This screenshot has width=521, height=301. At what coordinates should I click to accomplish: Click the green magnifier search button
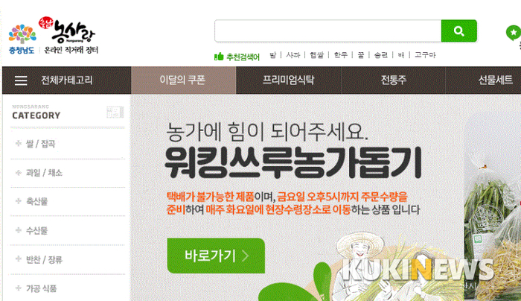pyautogui.click(x=459, y=31)
